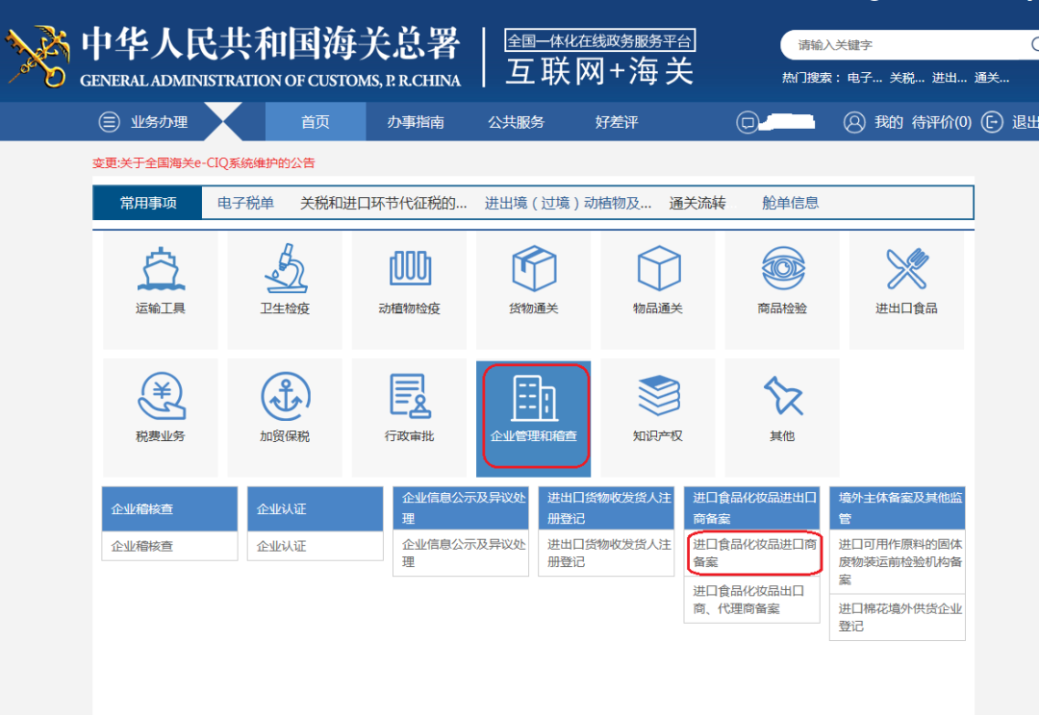Click the 通关... hot search link
Screen dimensions: 1039x715
coord(992,78)
